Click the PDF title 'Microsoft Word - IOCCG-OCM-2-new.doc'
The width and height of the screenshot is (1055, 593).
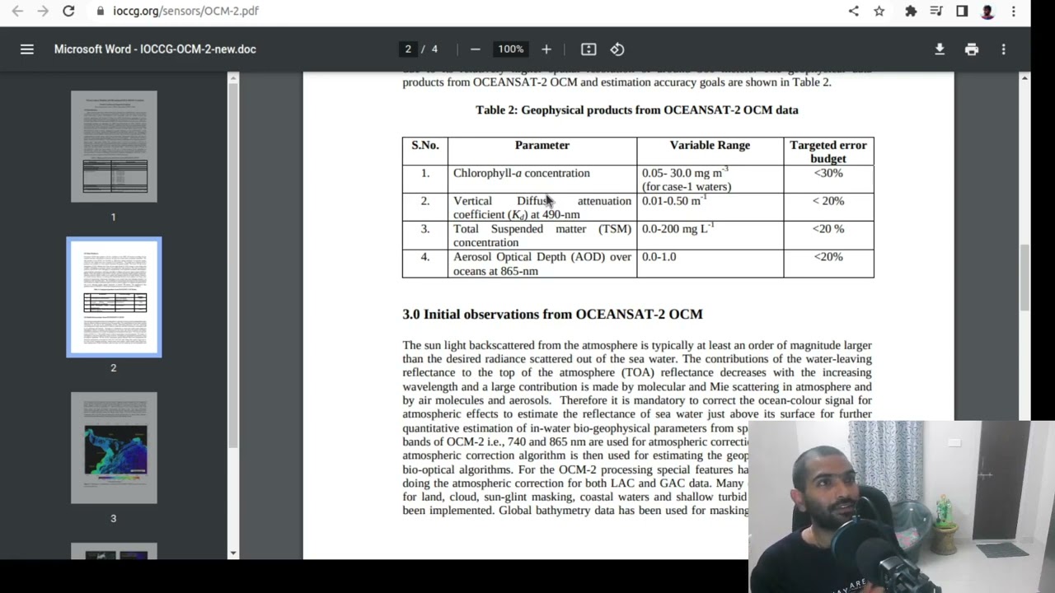(x=155, y=49)
